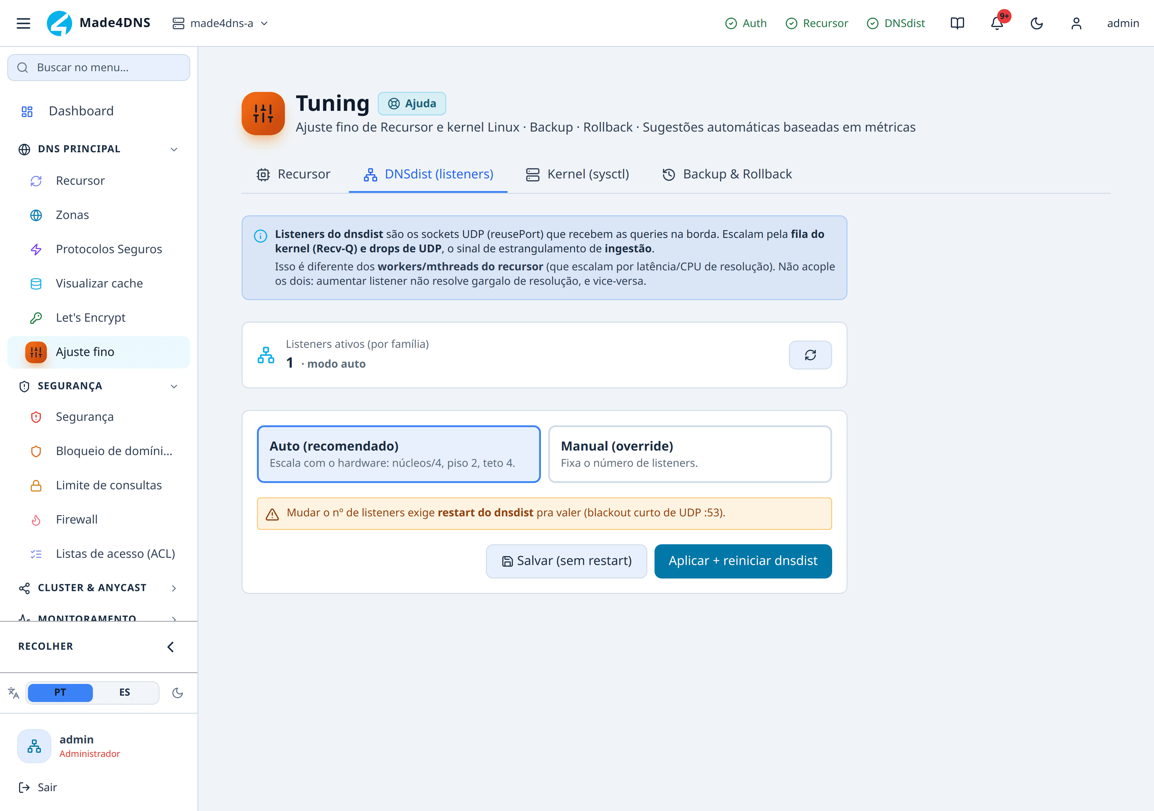Open the user profile icon

pyautogui.click(x=1076, y=23)
